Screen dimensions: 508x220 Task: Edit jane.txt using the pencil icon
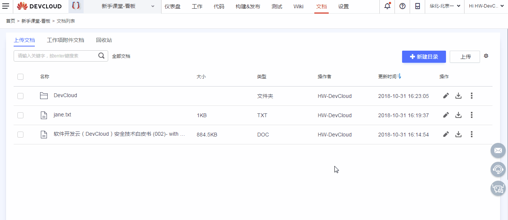(446, 115)
